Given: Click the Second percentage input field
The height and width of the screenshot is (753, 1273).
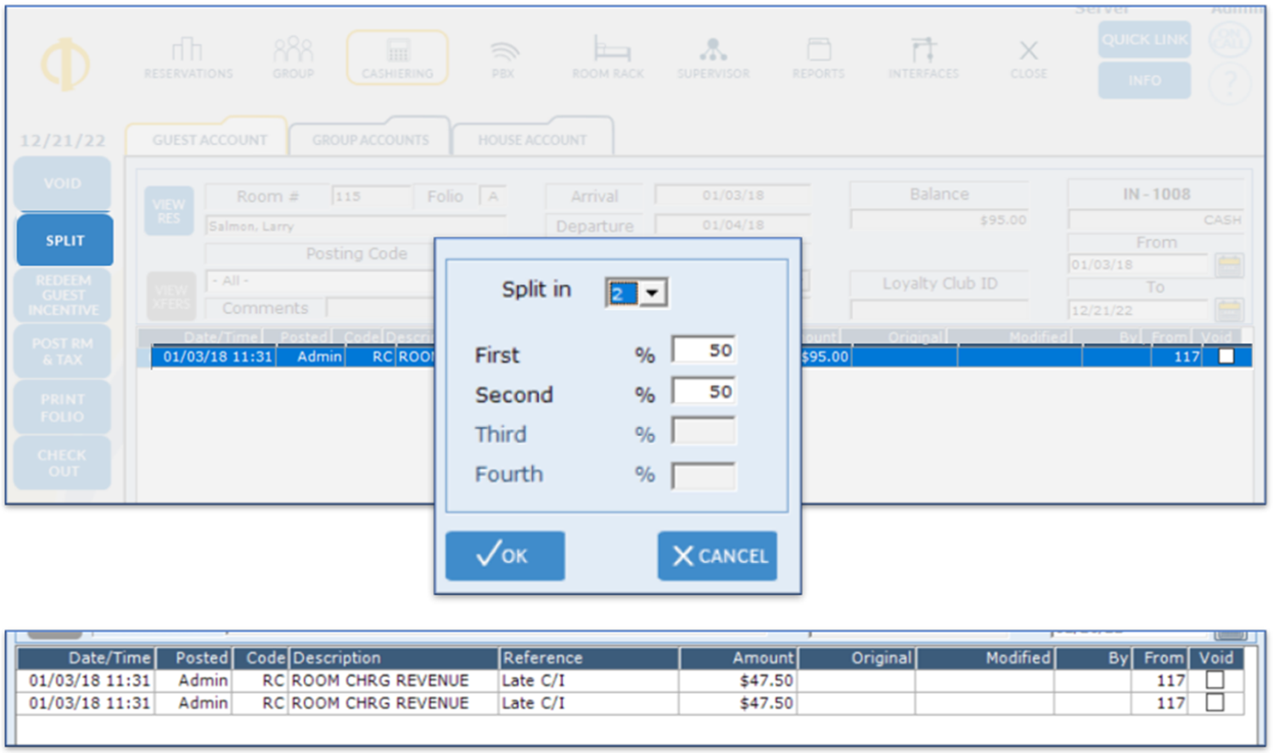Looking at the screenshot, I should 704,392.
